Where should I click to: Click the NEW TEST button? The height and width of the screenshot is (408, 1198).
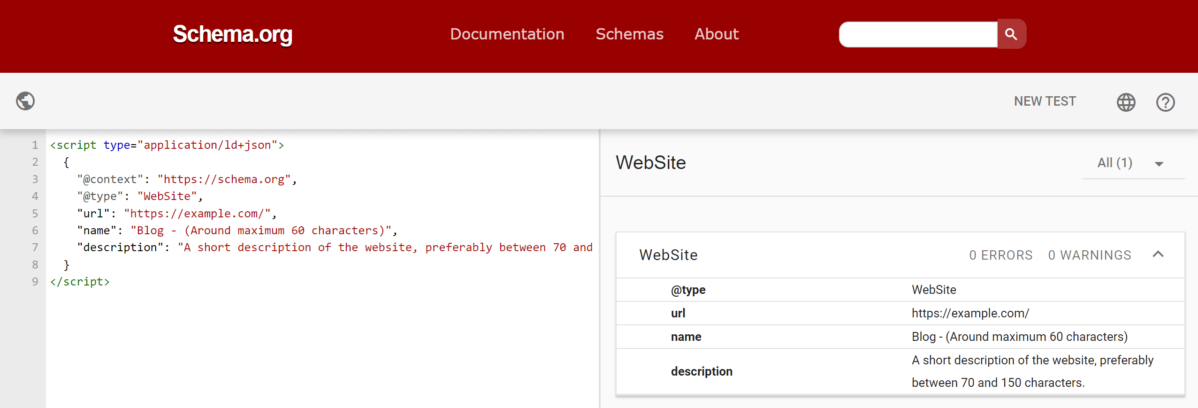(x=1045, y=101)
